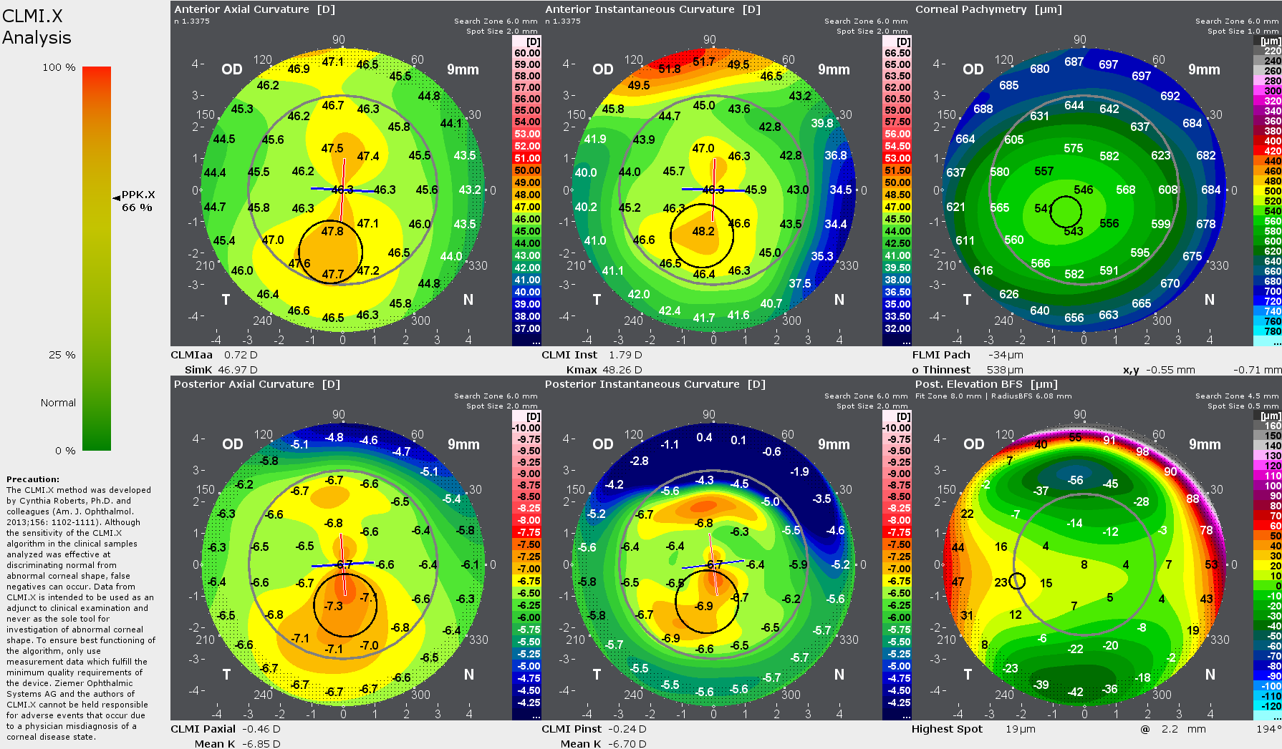Screen dimensions: 1282x749
Task: Click the 47.8 value in Anterior Axial map
Action: tap(332, 232)
